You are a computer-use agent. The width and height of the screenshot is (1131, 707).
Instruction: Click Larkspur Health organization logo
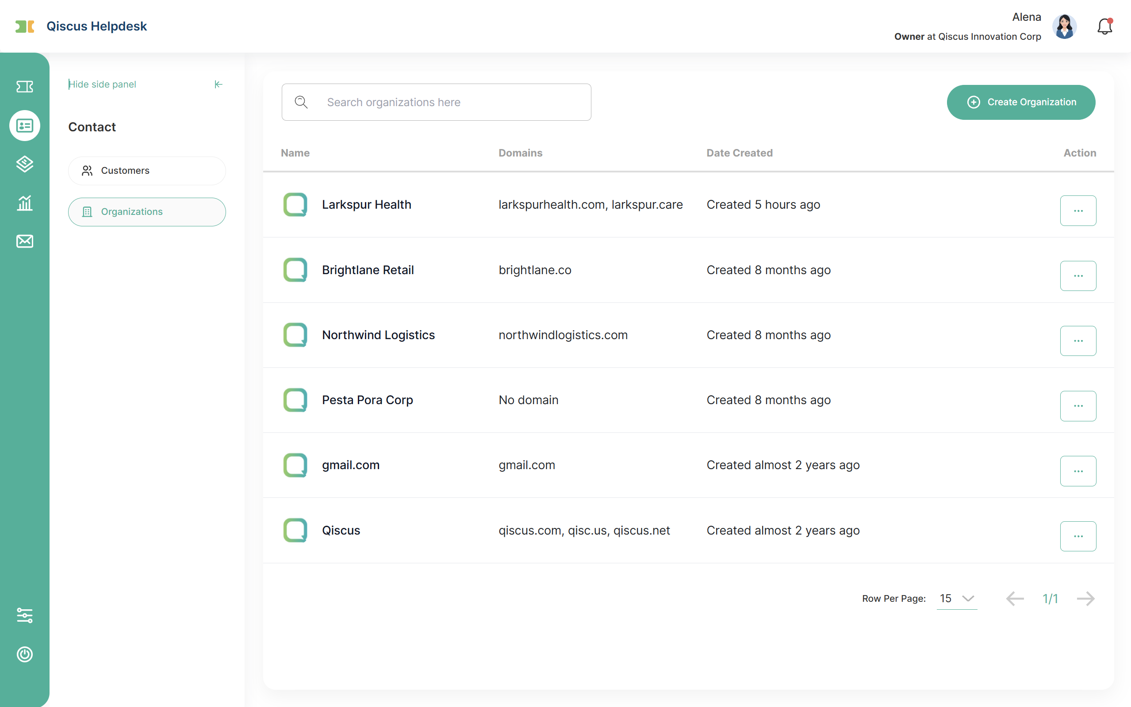(295, 204)
